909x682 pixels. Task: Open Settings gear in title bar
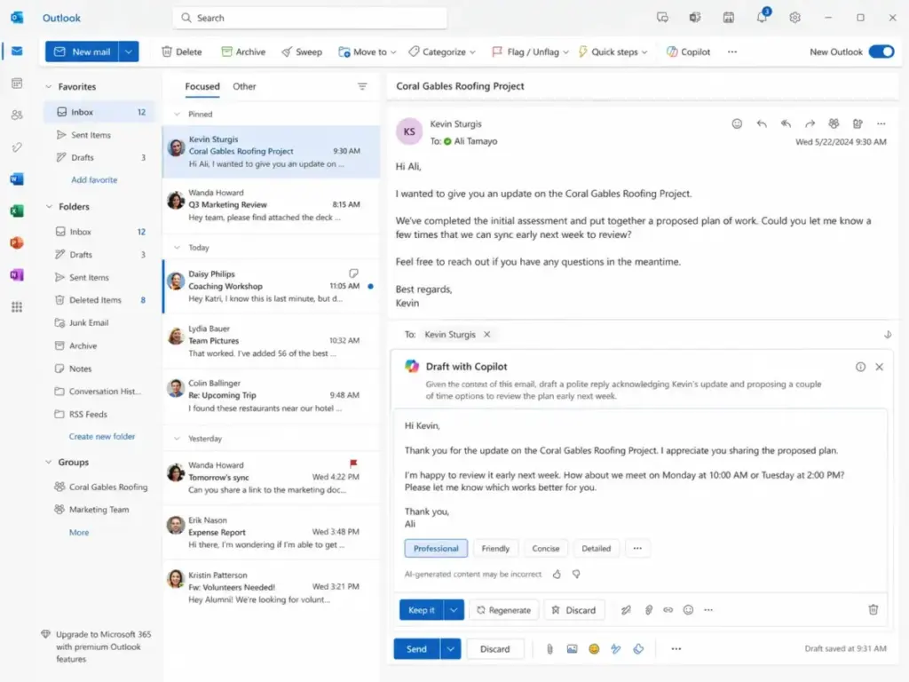pos(794,18)
